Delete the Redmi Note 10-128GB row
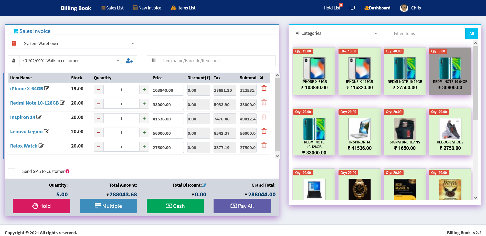486x236 pixels. pos(264,103)
